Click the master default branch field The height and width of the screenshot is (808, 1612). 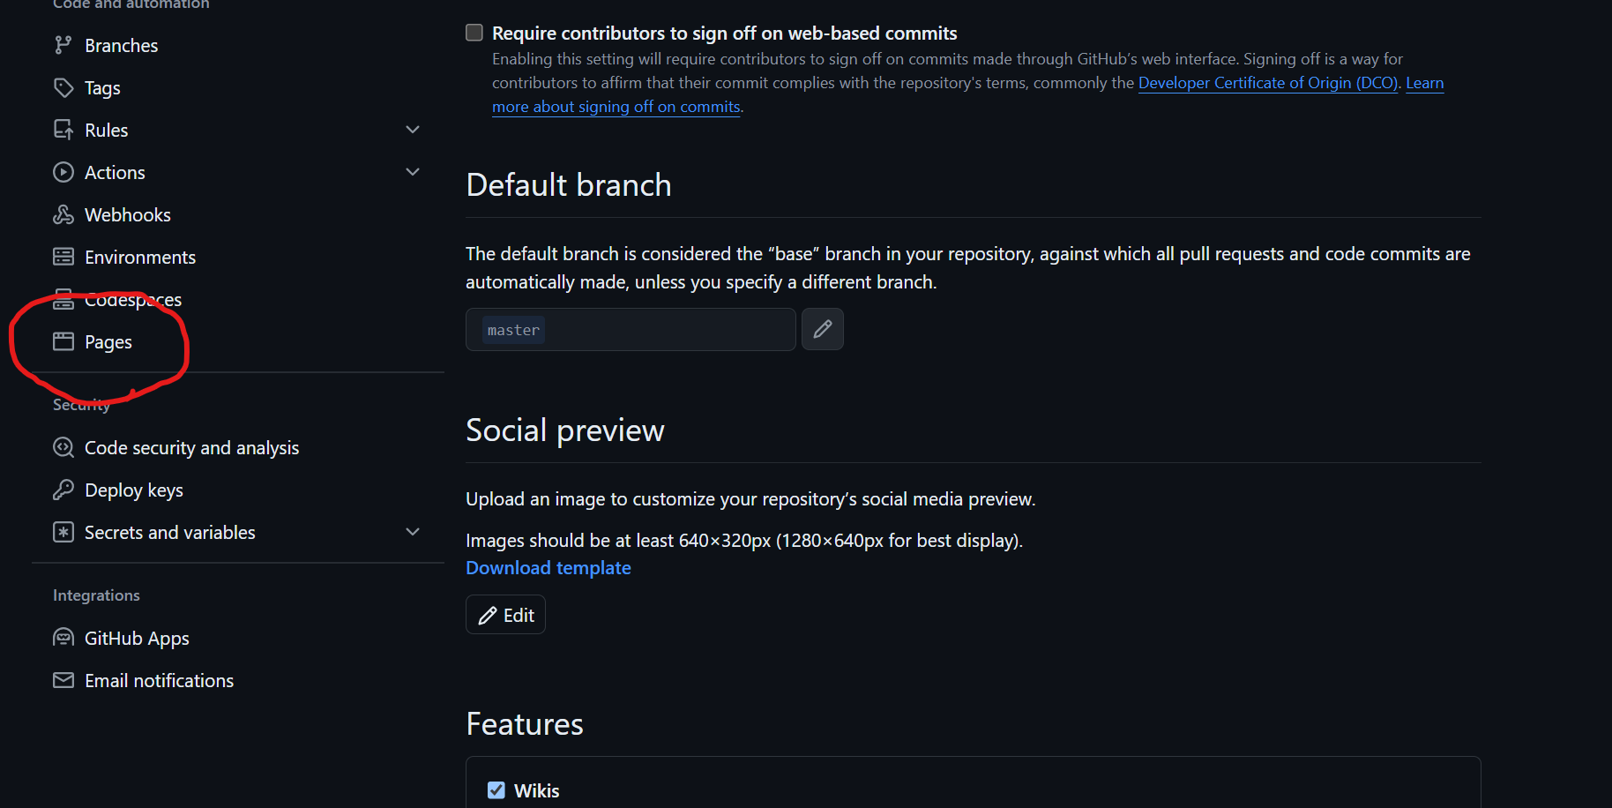[x=631, y=329]
